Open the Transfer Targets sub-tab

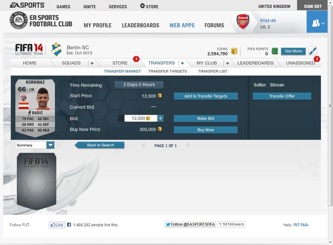[168, 71]
